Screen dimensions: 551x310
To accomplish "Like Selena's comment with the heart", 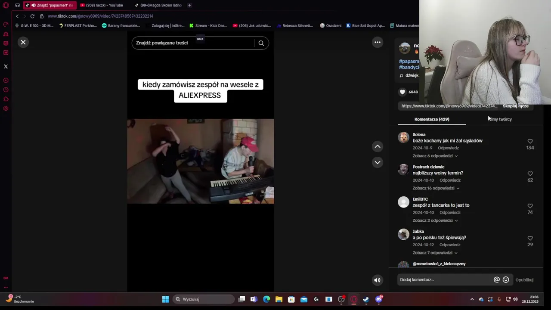I will (x=530, y=141).
